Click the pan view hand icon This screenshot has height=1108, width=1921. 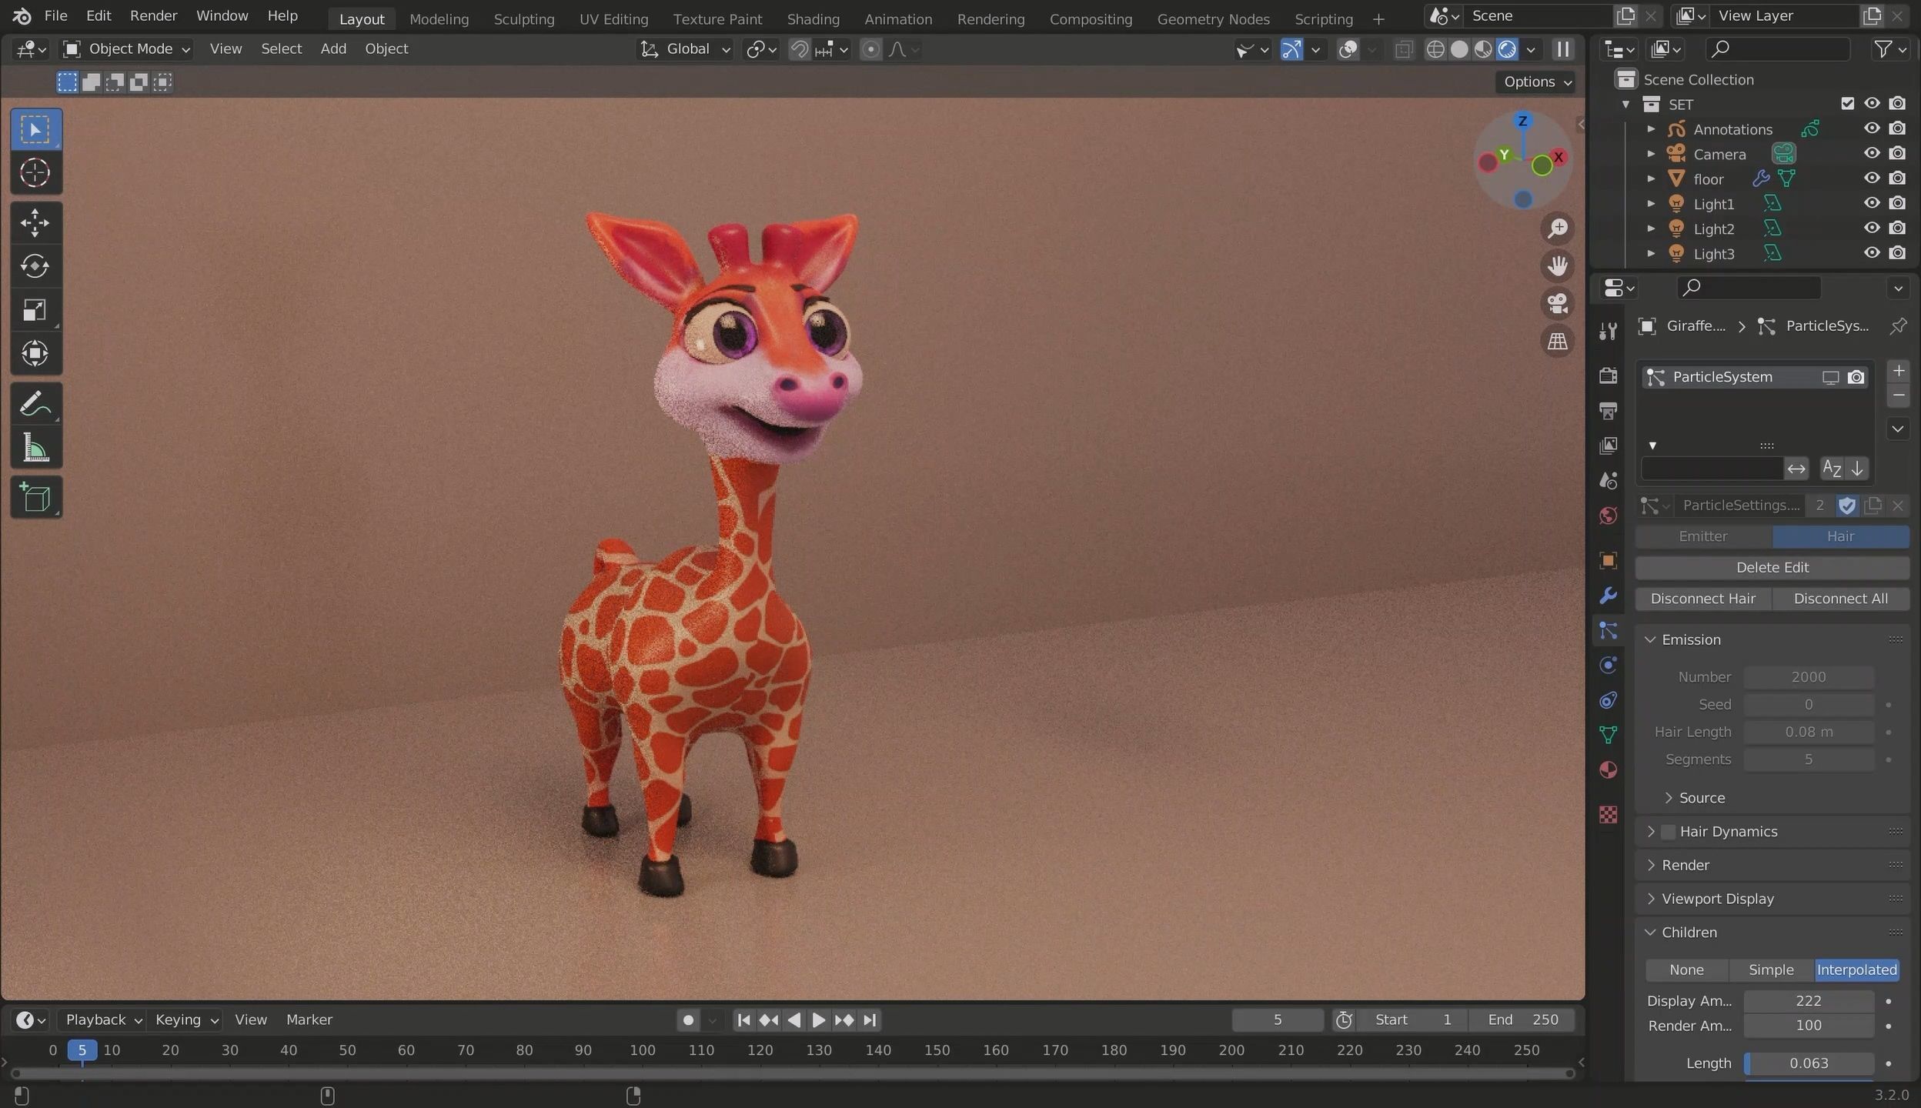pyautogui.click(x=1558, y=266)
